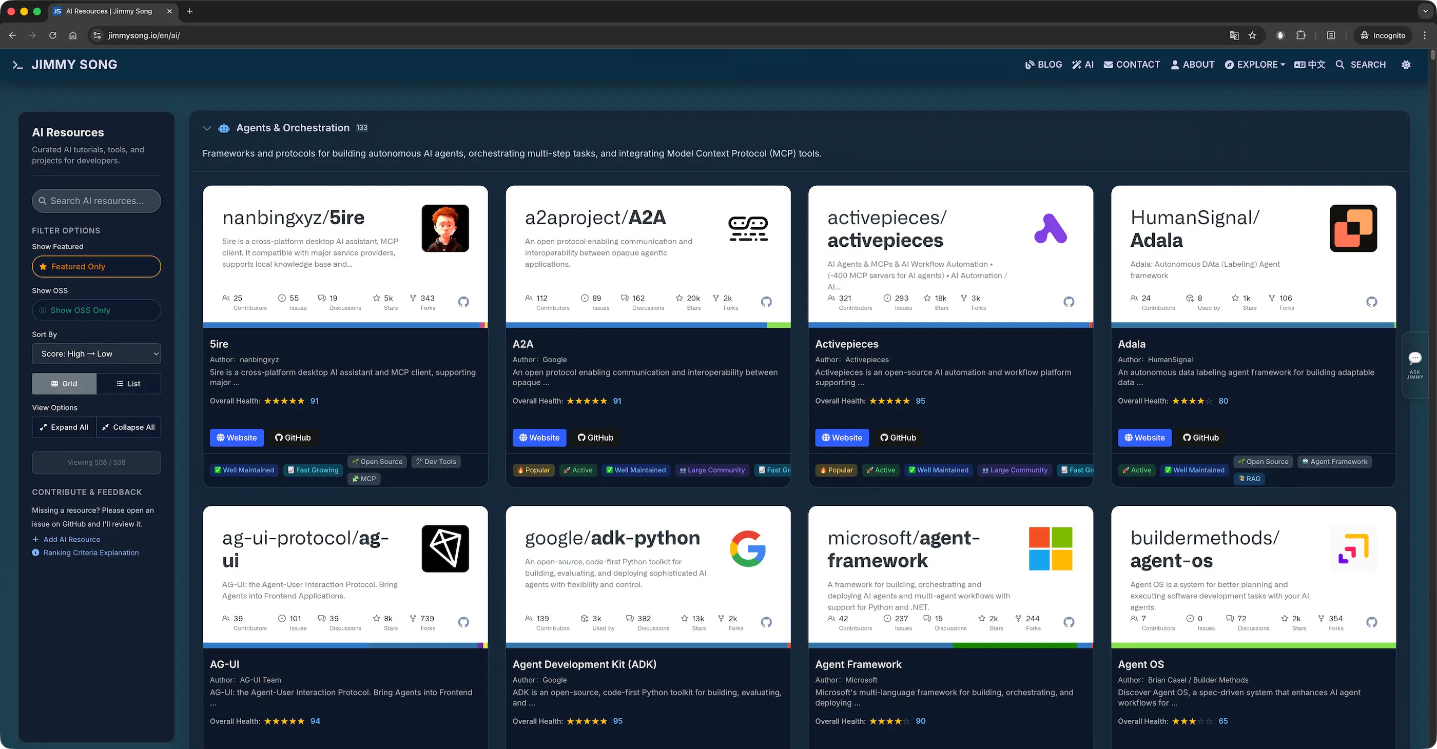Image resolution: width=1437 pixels, height=749 pixels.
Task: Click the Jimmy Song terminal logo icon
Action: (18, 65)
